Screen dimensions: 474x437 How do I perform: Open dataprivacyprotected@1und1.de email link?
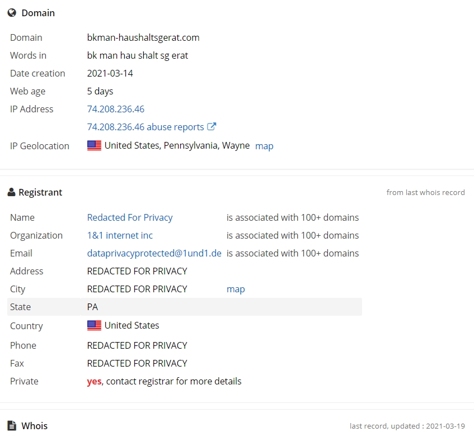click(x=154, y=253)
